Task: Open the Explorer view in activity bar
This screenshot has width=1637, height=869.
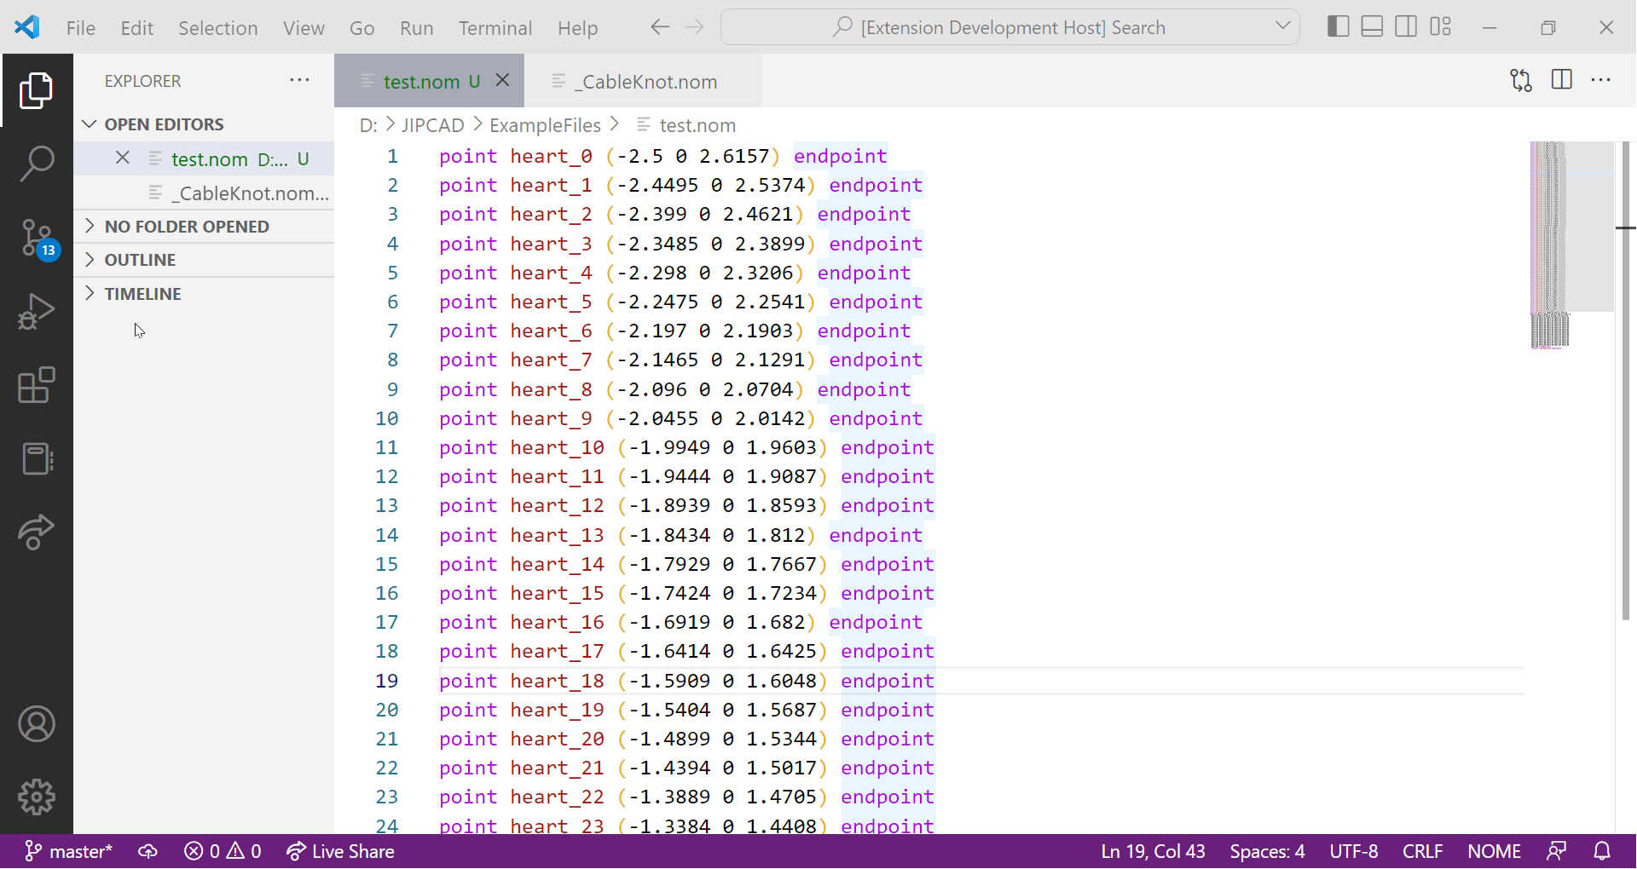Action: [x=36, y=90]
